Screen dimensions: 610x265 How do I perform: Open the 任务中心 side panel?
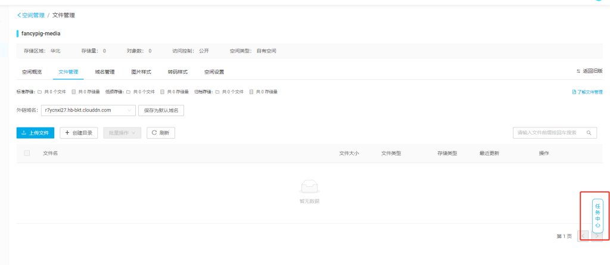pos(597,216)
